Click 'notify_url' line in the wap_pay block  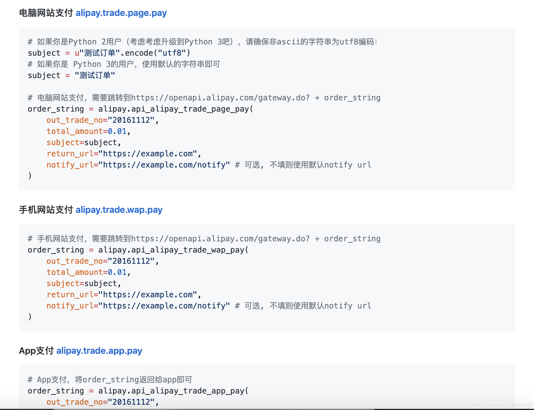[x=209, y=306]
